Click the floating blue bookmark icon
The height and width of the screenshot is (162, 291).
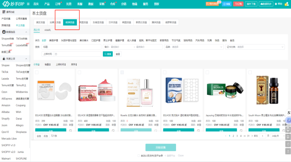point(289,120)
